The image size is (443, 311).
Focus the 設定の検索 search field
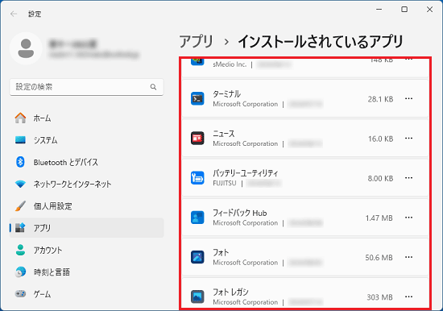[x=86, y=87]
